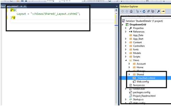171x106 pixels.
Task: Click the split editor icon above scrollbar
Action: [x=116, y=10]
